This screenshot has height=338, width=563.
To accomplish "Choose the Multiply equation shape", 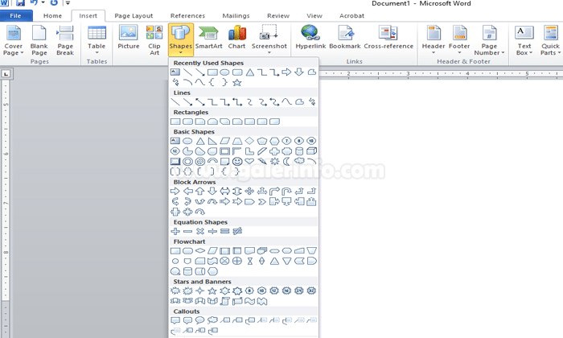I will (200, 231).
